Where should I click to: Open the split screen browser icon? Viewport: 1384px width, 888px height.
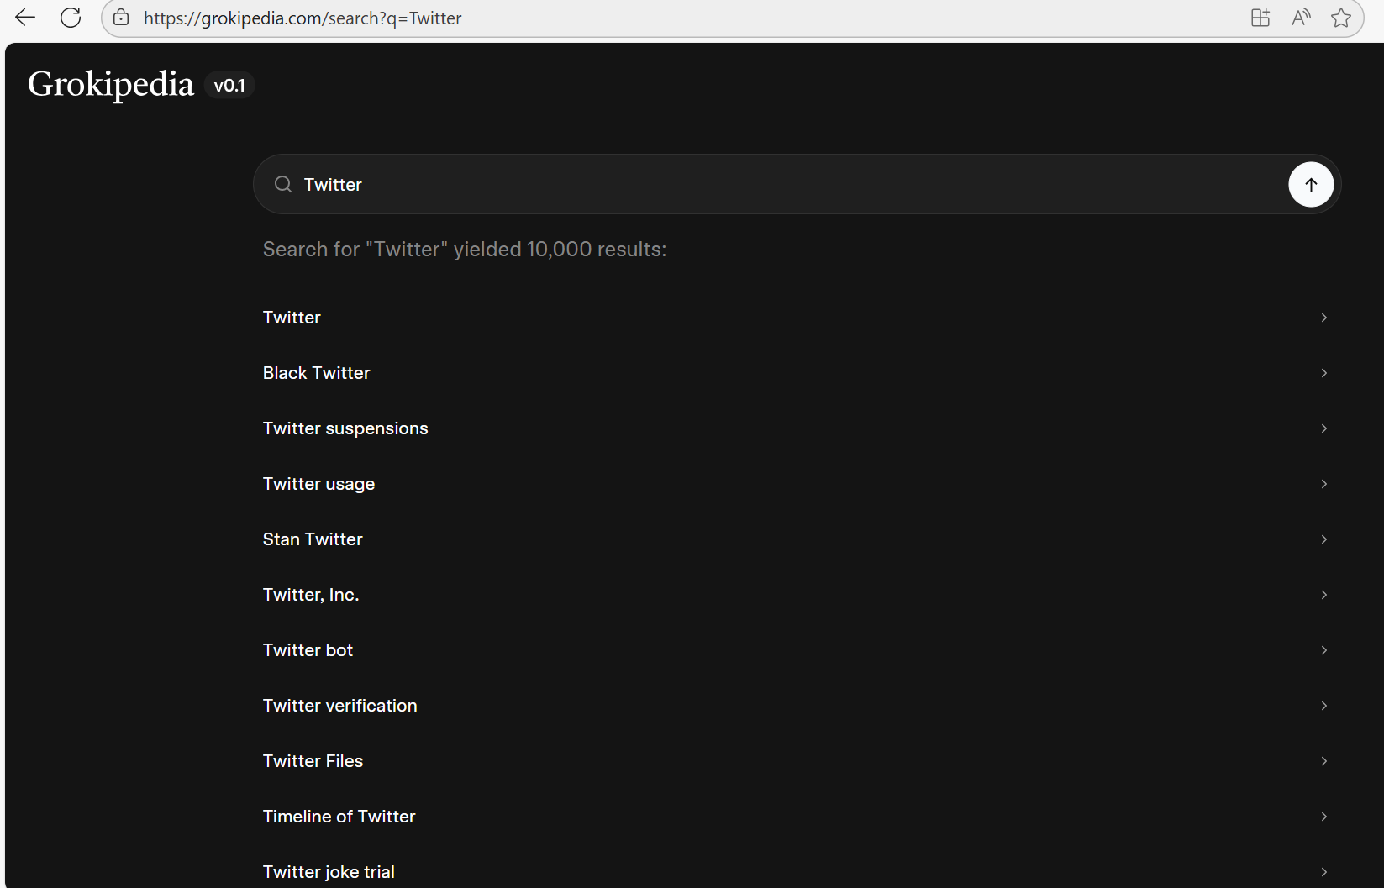pyautogui.click(x=1260, y=18)
